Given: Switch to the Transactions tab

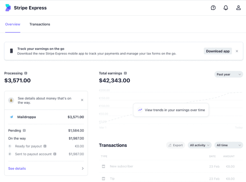Looking at the screenshot, I should (x=40, y=24).
